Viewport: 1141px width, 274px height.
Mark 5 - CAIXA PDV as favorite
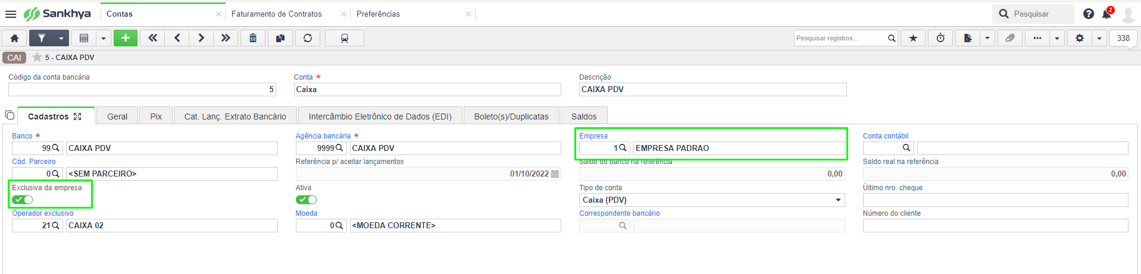(x=37, y=58)
